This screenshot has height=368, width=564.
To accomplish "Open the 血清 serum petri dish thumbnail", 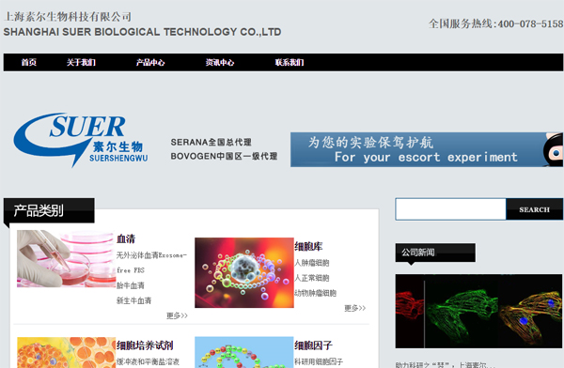I will [x=66, y=259].
